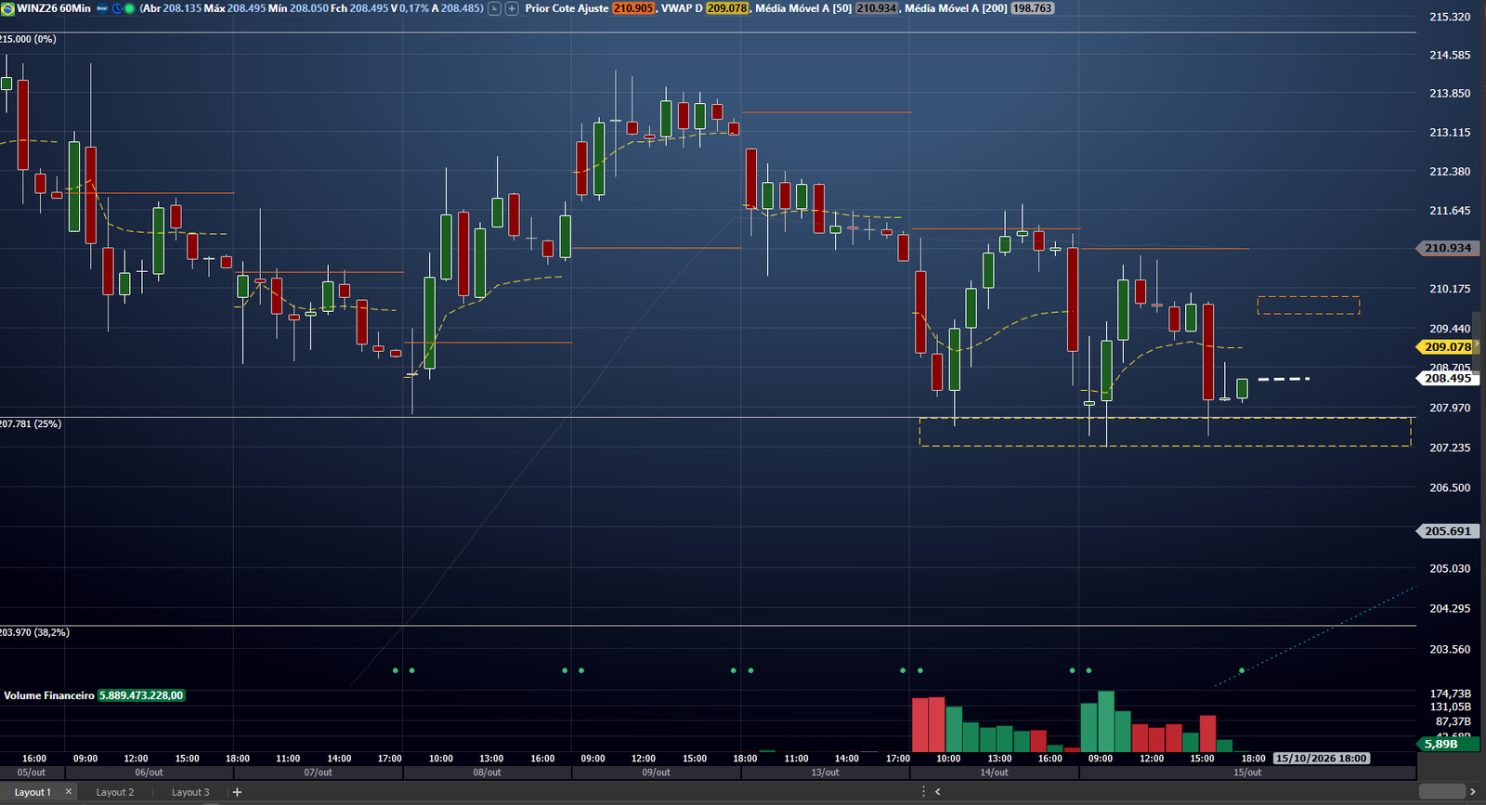The width and height of the screenshot is (1486, 805).
Task: Click the yellow 209.078 price axis tag
Action: point(1446,346)
